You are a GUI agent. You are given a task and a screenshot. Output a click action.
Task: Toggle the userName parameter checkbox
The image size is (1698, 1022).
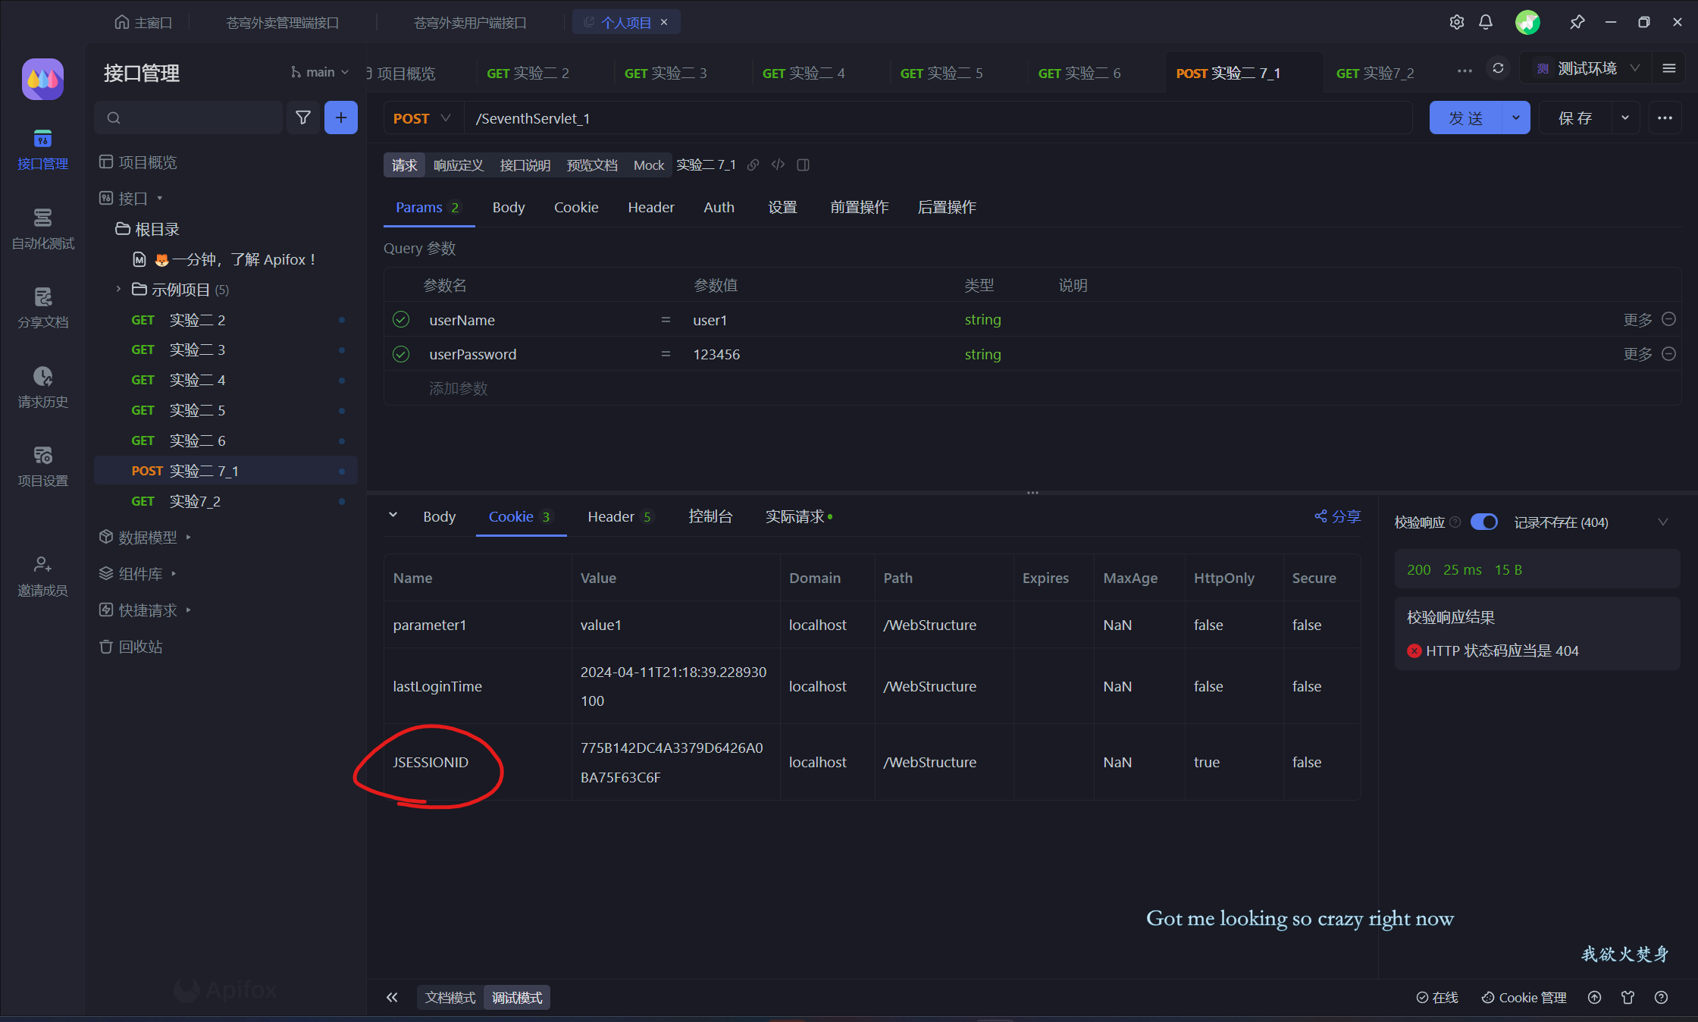(401, 319)
